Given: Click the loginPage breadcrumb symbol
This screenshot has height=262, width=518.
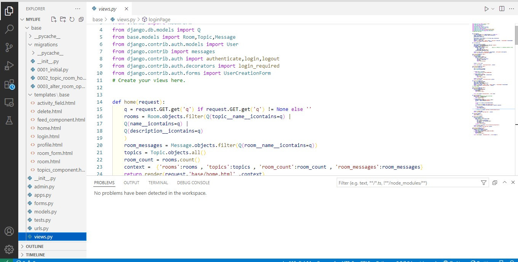Looking at the screenshot, I should tap(157, 19).
